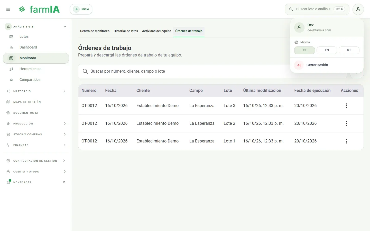Switch language to PT
The height and width of the screenshot is (231, 370).
point(349,50)
